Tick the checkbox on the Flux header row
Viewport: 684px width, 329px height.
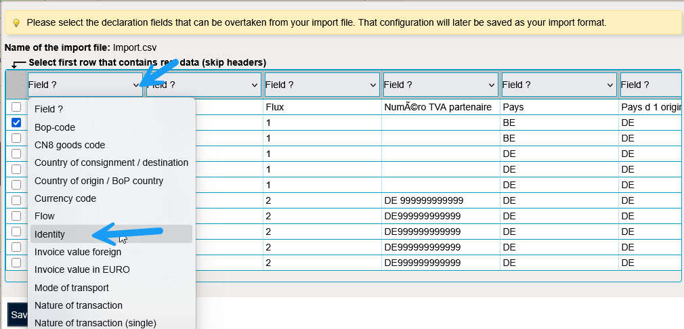coord(16,107)
